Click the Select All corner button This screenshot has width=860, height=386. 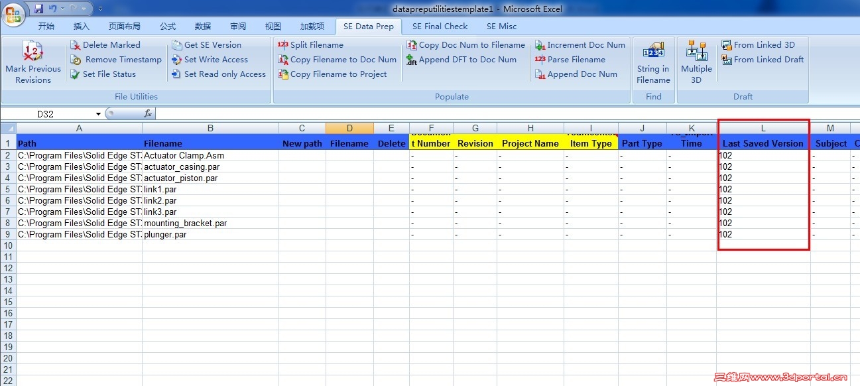(8, 128)
